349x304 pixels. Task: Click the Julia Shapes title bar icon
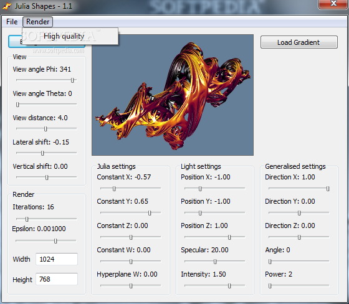click(x=7, y=6)
